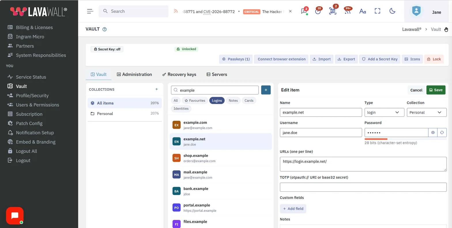The image size is (452, 228).
Task: Open the QR code scanner icon
Action: click(333, 11)
